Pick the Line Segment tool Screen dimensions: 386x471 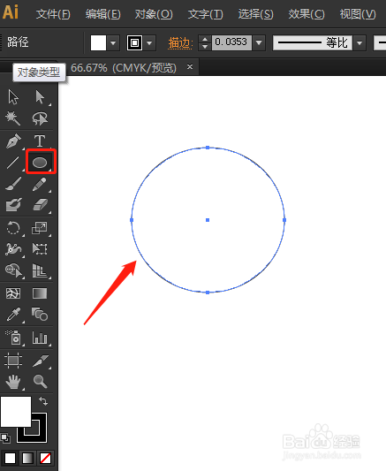tap(13, 163)
